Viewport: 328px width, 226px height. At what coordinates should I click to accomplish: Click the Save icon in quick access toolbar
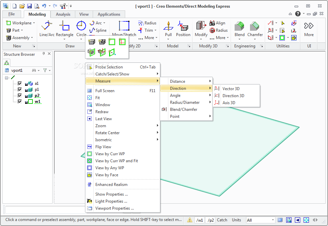coord(29,6)
